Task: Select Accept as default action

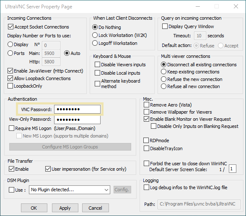Action: click(x=220, y=46)
